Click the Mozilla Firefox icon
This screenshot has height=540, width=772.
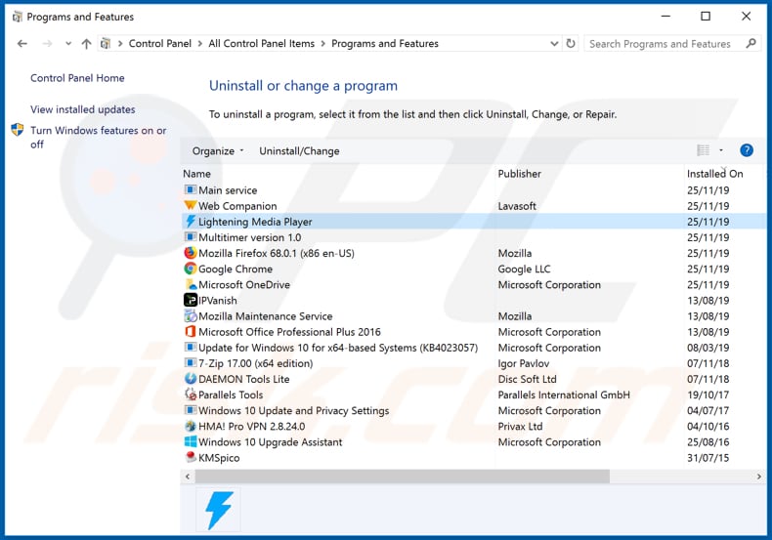click(x=190, y=253)
